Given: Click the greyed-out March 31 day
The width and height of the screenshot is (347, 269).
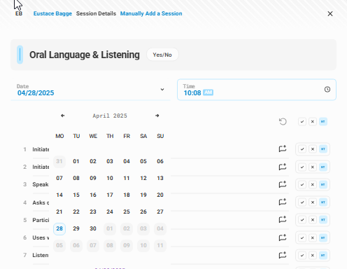Looking at the screenshot, I should tap(59, 161).
